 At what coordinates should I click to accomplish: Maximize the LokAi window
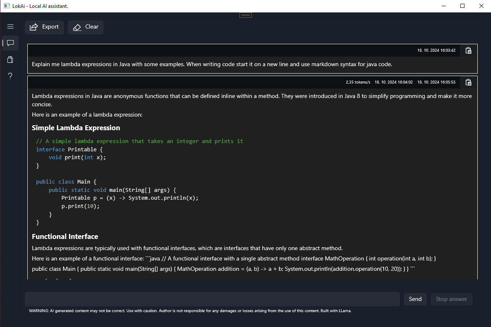462,6
